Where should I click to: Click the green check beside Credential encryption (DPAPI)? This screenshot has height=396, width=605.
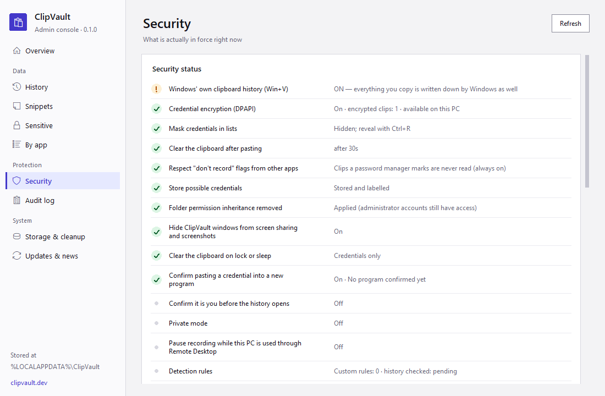point(156,109)
